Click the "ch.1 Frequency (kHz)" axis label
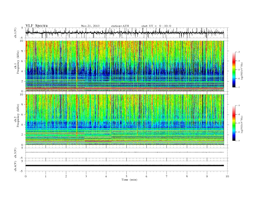 pos(17,62)
